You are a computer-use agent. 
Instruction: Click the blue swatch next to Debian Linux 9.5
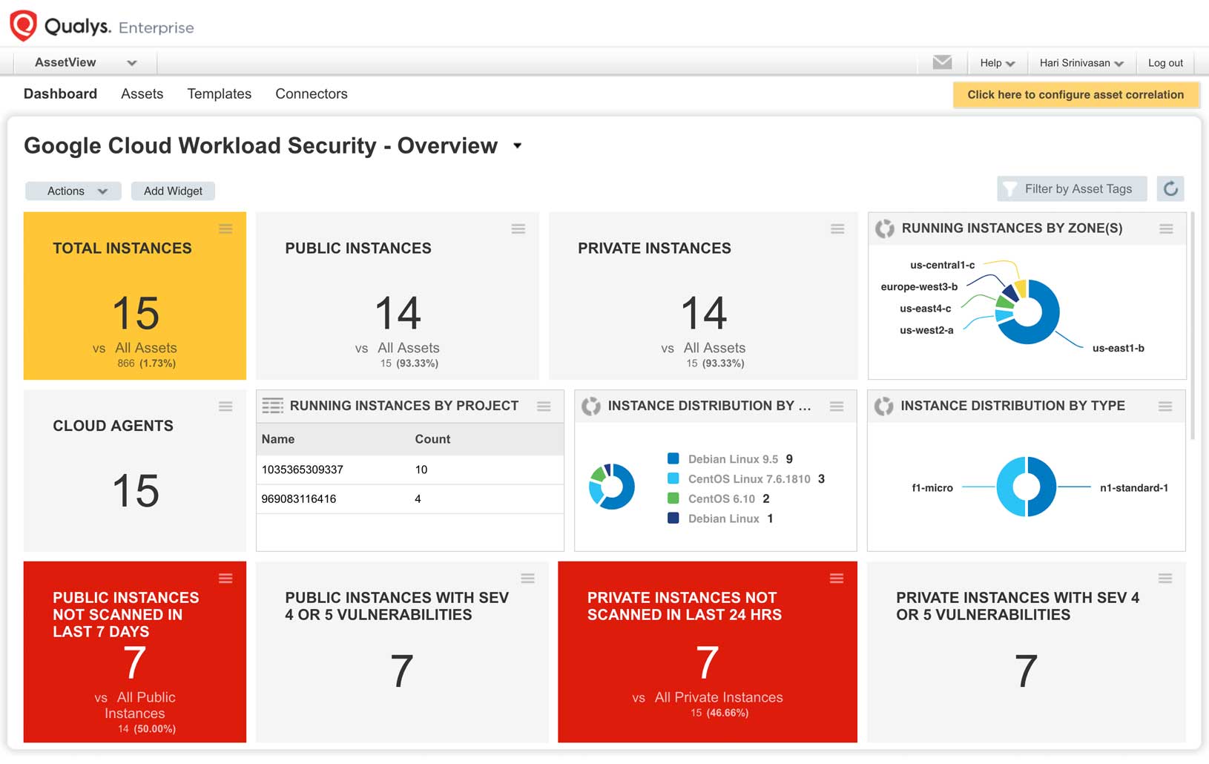tap(673, 458)
